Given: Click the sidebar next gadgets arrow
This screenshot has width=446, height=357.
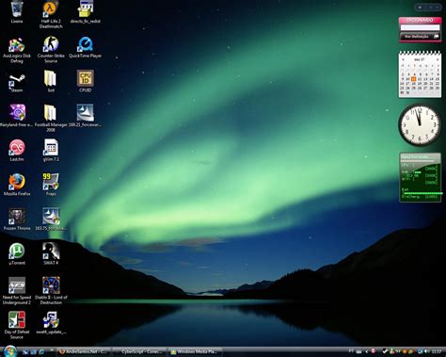Looking at the screenshot, I should (438, 7).
